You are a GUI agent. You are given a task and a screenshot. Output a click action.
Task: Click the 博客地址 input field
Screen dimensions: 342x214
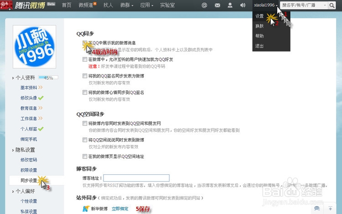[x=136, y=178]
